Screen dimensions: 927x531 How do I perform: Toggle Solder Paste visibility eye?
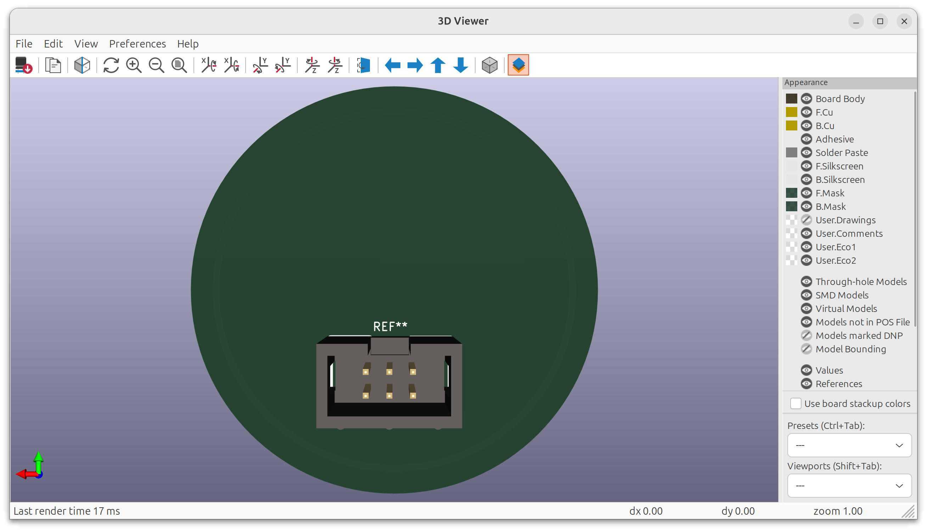pyautogui.click(x=806, y=153)
